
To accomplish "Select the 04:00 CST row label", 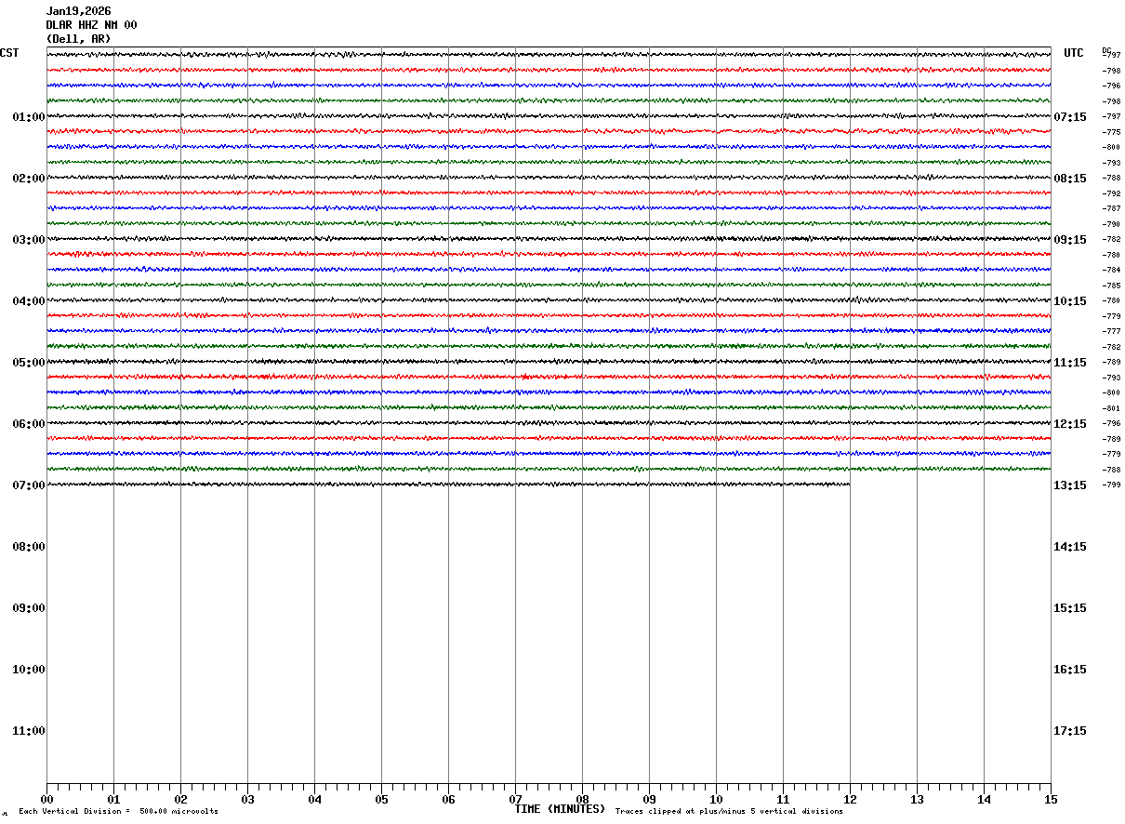I will click(x=29, y=301).
